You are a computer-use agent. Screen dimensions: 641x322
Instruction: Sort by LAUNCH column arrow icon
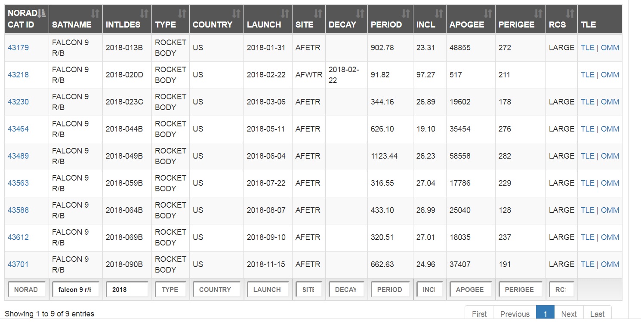coord(285,14)
